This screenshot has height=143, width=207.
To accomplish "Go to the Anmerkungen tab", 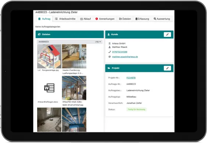I will 105,19.
